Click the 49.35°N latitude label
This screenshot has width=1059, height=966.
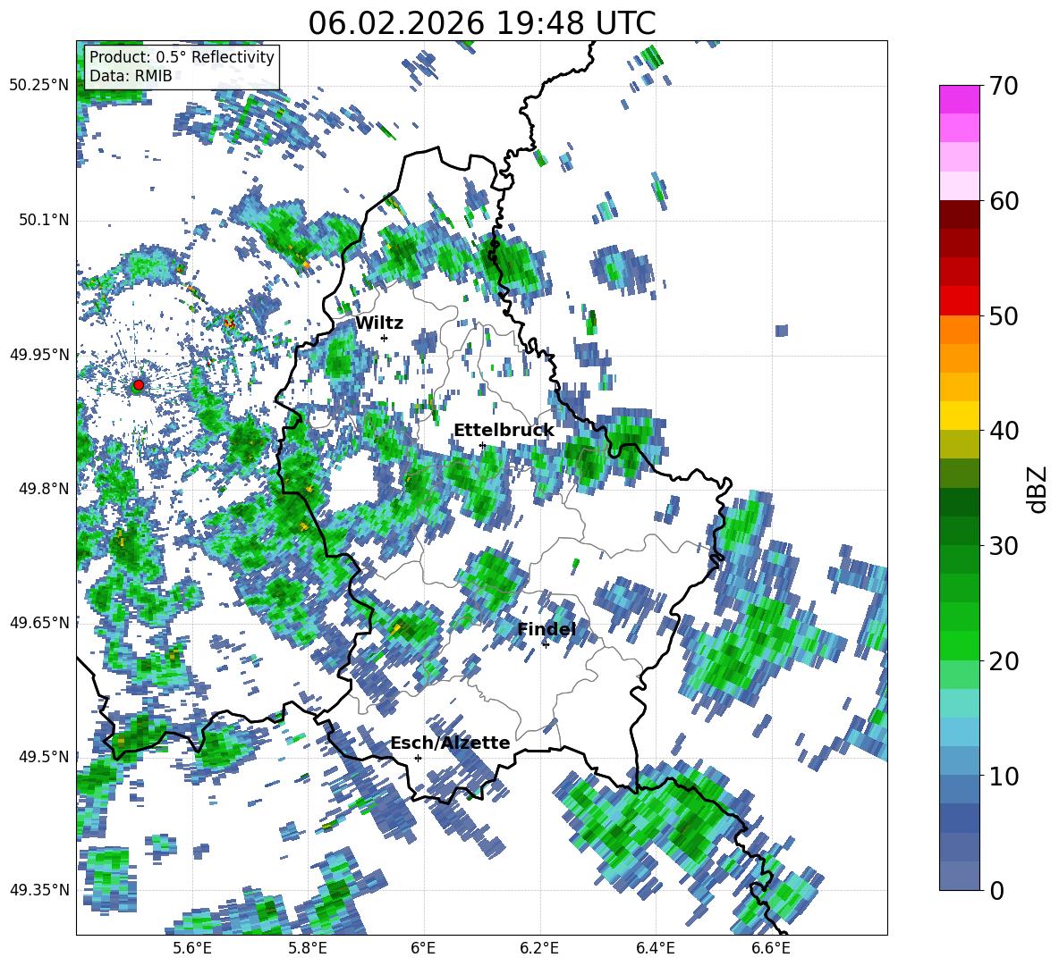pyautogui.click(x=39, y=890)
